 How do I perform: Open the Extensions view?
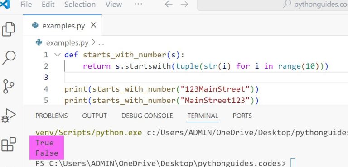pyautogui.click(x=9, y=144)
